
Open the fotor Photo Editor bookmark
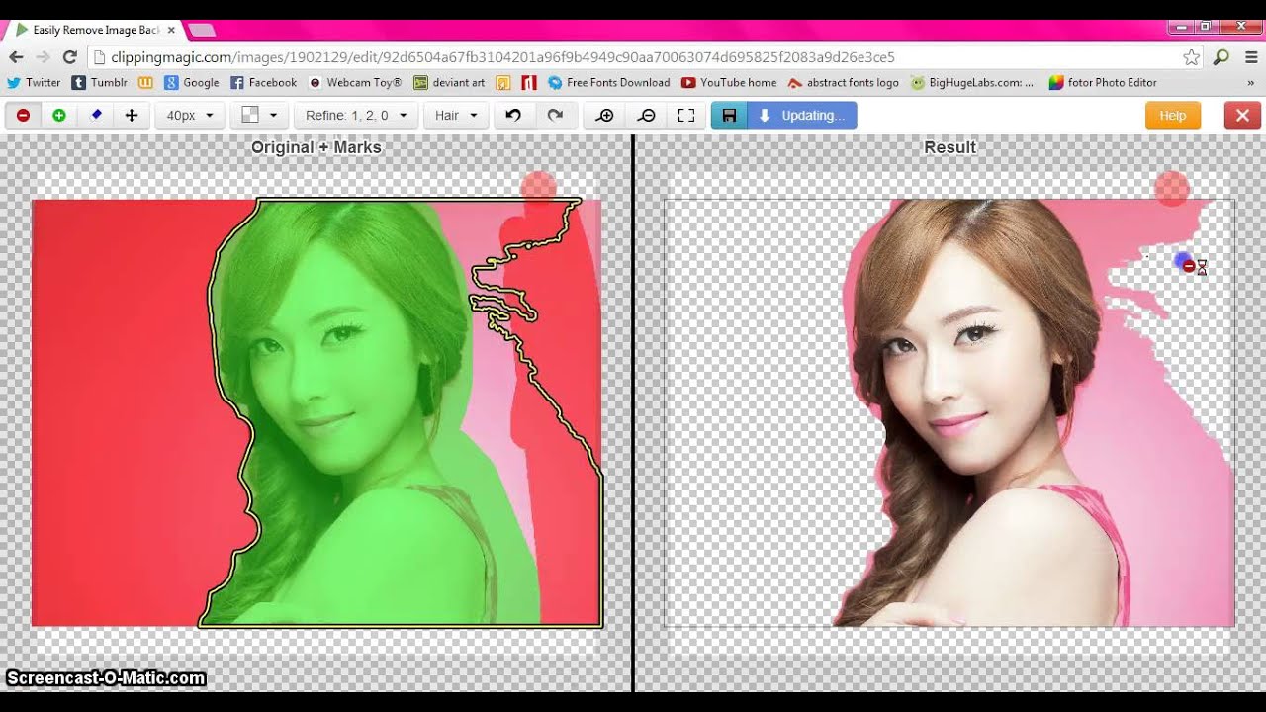tap(1103, 83)
